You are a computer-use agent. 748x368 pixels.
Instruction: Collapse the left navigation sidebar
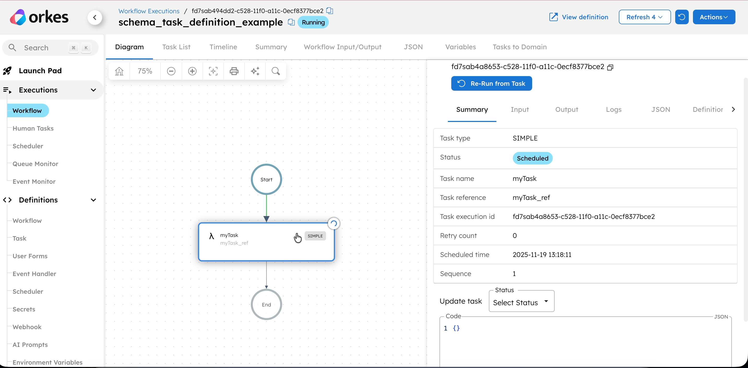pos(95,17)
